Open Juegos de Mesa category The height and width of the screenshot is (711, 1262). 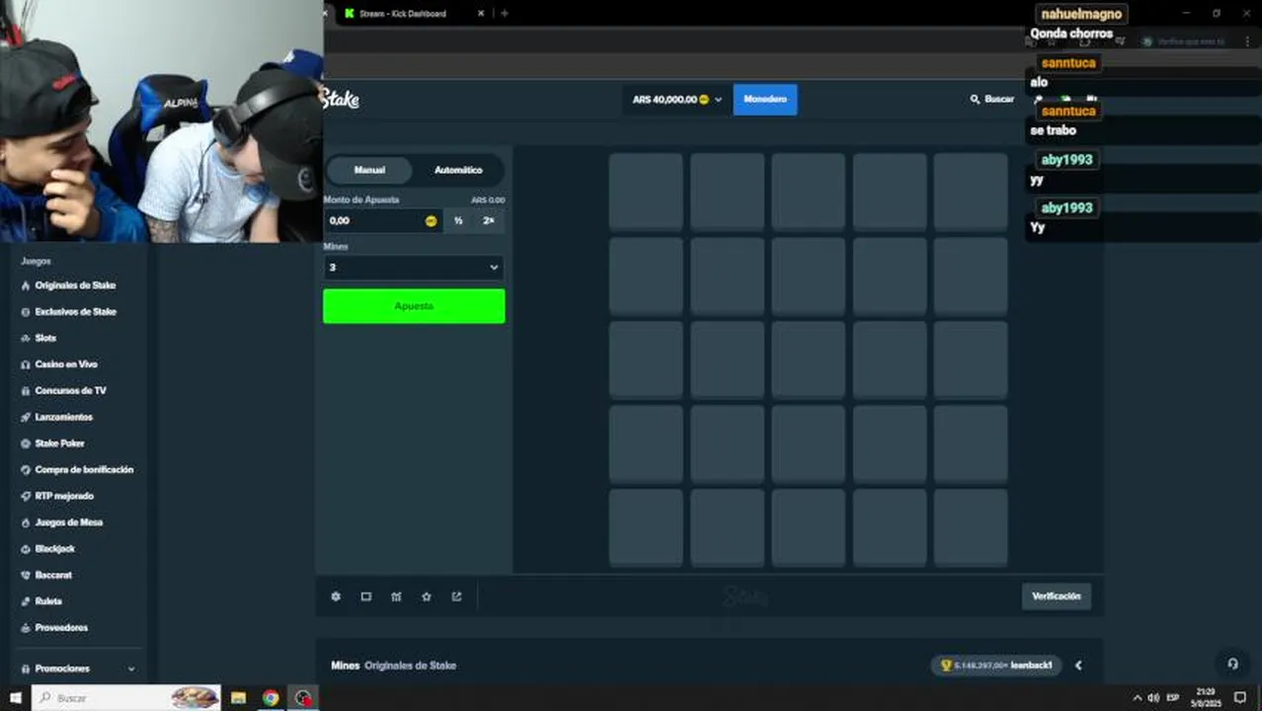click(69, 522)
